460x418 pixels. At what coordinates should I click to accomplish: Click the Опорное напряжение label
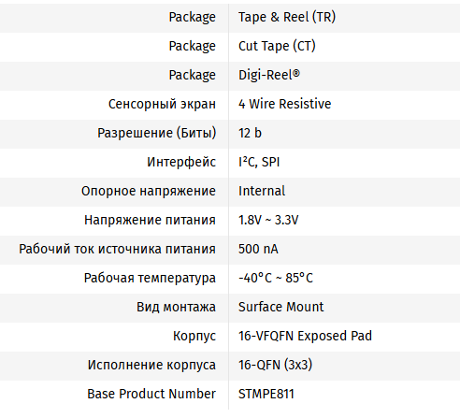pyautogui.click(x=149, y=191)
